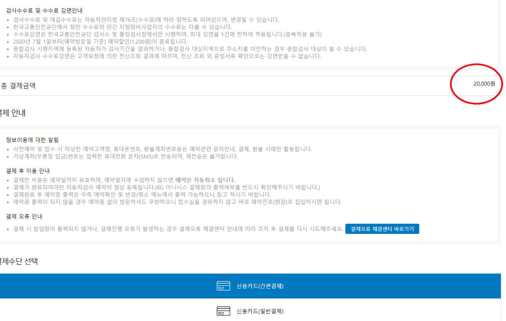506x321 pixels.
Task: Click the card graphic in the blue payment bar
Action: click(x=223, y=286)
